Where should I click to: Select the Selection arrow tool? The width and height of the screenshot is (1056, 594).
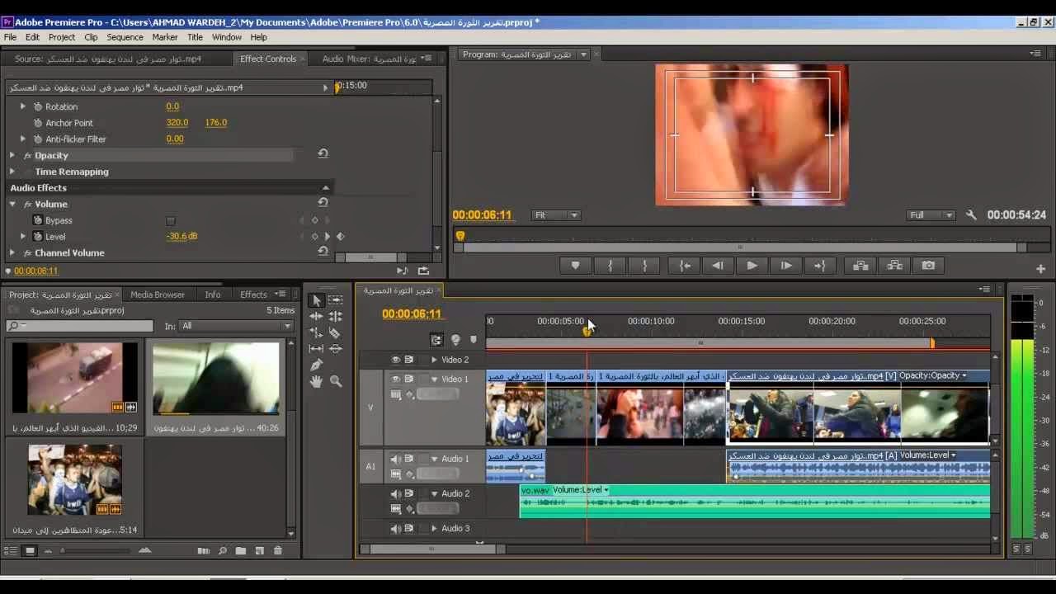pos(316,300)
